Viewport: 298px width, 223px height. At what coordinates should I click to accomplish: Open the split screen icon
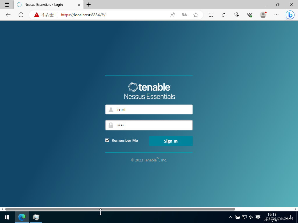coord(211,15)
